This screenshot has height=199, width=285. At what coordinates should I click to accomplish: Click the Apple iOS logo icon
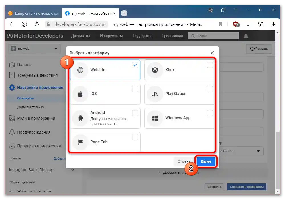click(x=80, y=94)
